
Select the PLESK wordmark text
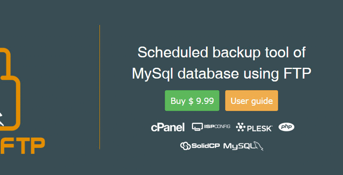260,128
